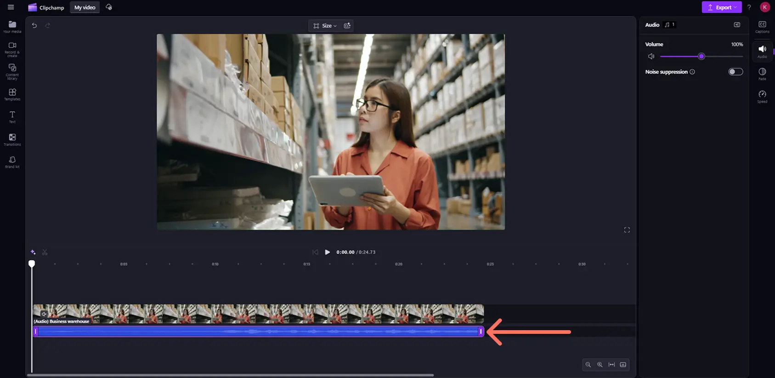Open Text panel in sidebar
Viewport: 775px width, 378px height.
(12, 117)
